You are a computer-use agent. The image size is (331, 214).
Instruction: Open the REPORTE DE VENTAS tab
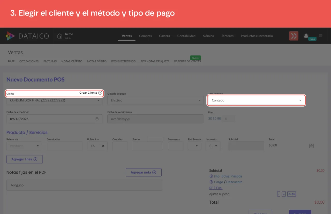[187, 61]
